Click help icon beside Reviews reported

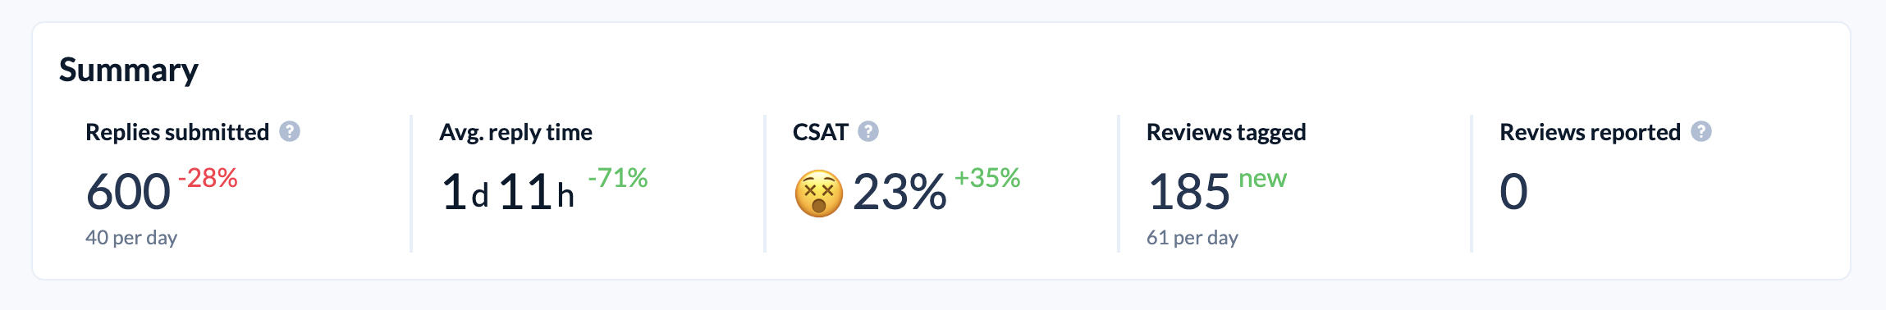coord(1701,131)
